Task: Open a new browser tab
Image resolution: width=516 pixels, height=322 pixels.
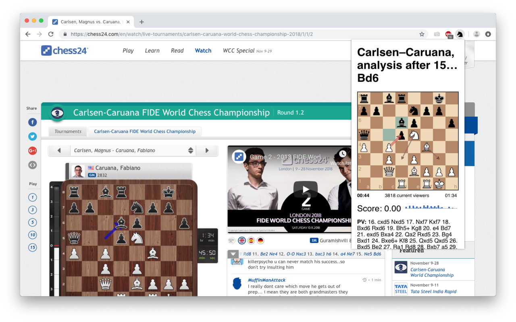Action: point(141,22)
